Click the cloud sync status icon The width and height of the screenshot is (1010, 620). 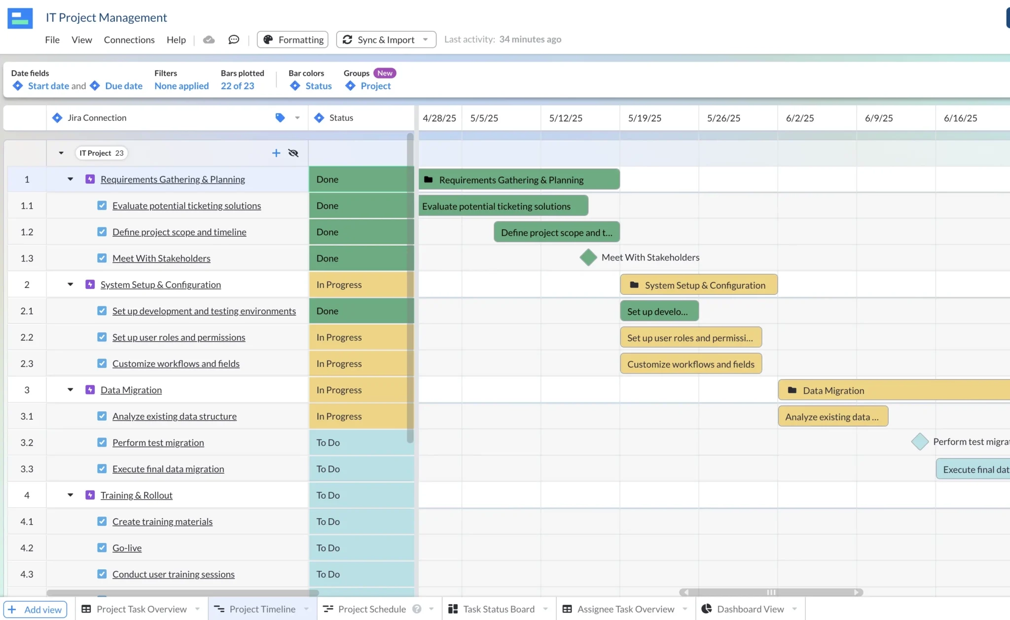pyautogui.click(x=209, y=39)
